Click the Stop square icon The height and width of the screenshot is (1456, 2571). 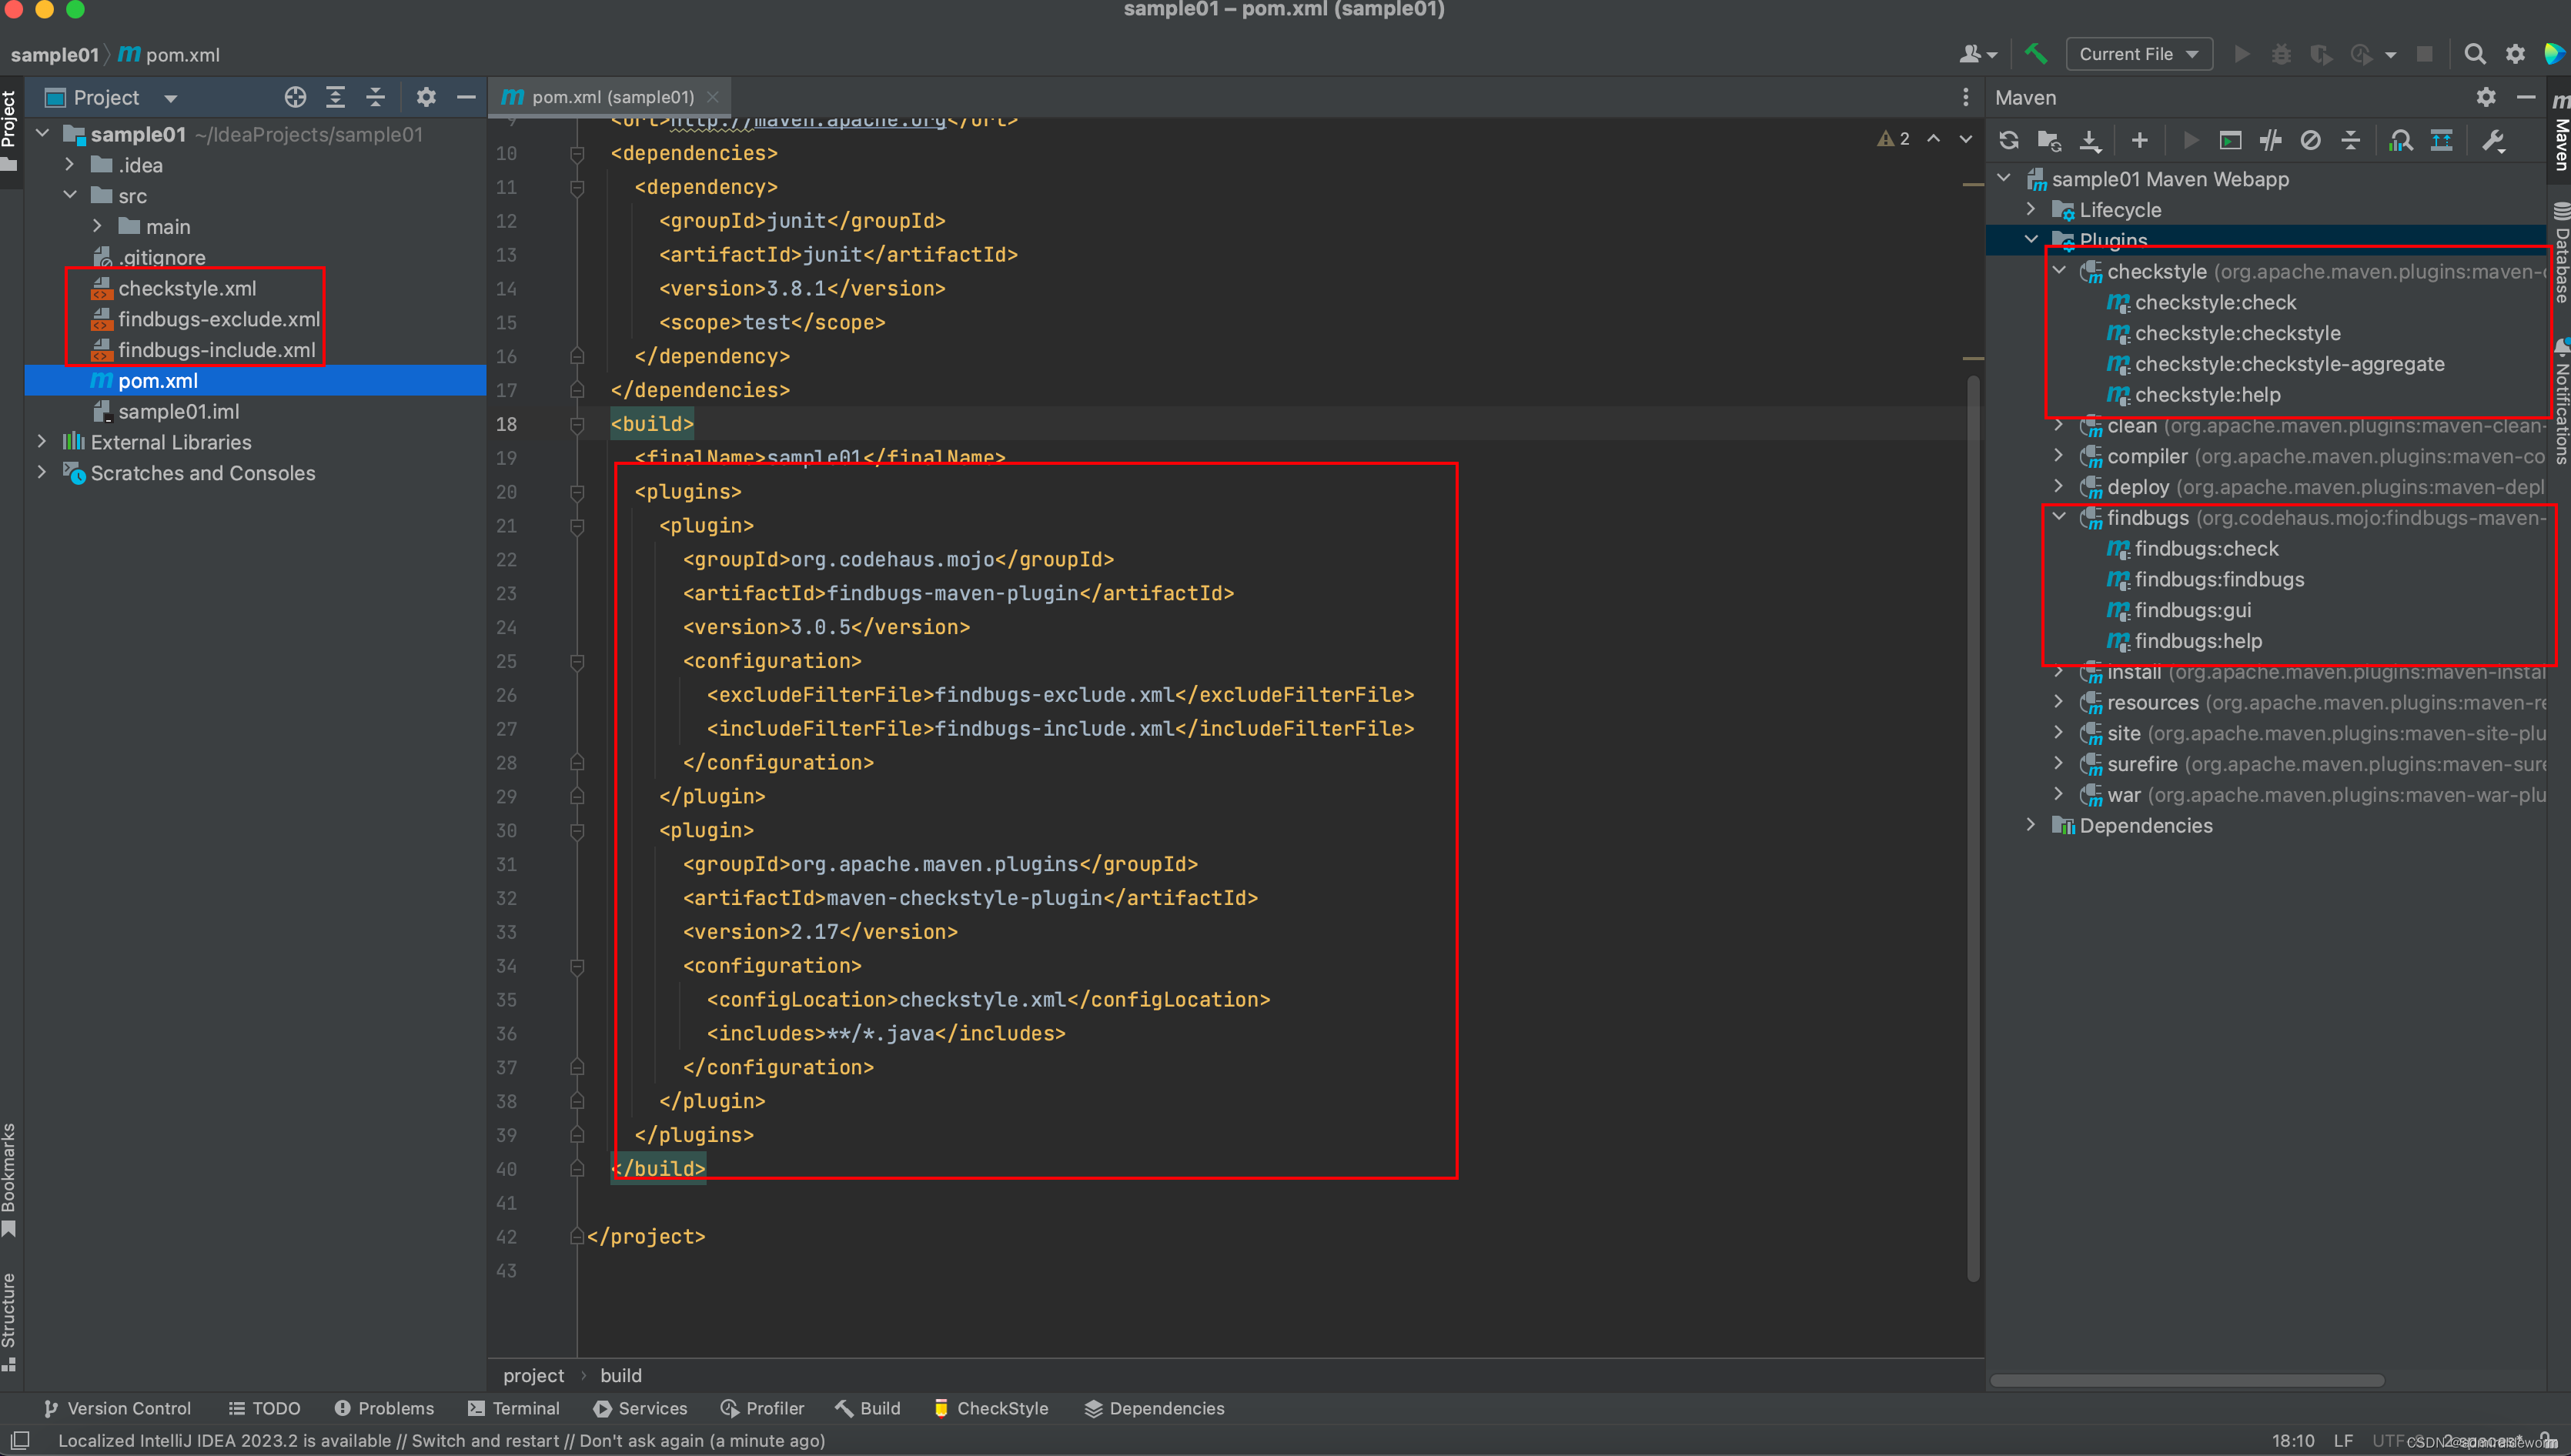coord(2424,54)
